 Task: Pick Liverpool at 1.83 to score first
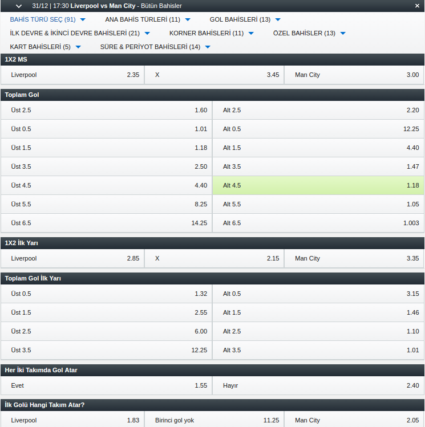[x=72, y=420]
